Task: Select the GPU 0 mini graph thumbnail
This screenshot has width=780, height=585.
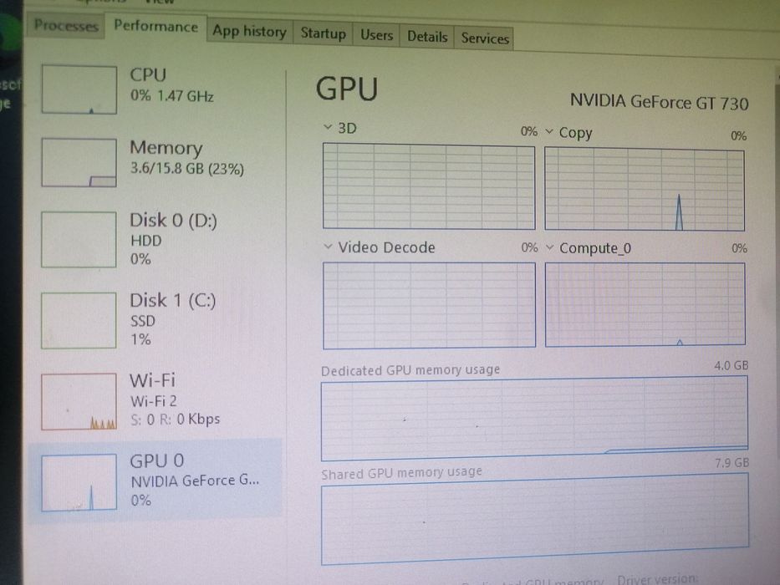Action: [79, 482]
